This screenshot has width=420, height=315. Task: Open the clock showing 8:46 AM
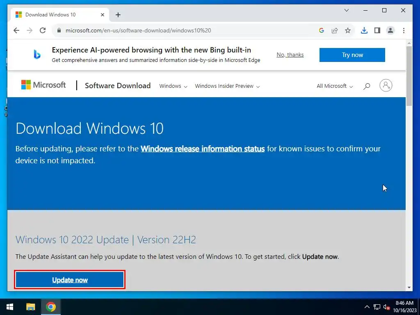[405, 307]
